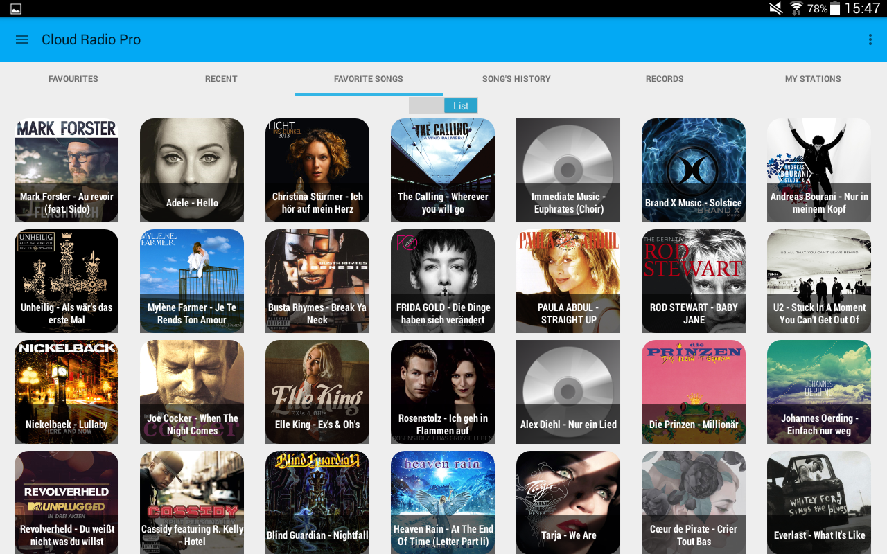Tap PAULA ABDUL - STRAIGHT UP tile
The image size is (887, 554).
568,281
